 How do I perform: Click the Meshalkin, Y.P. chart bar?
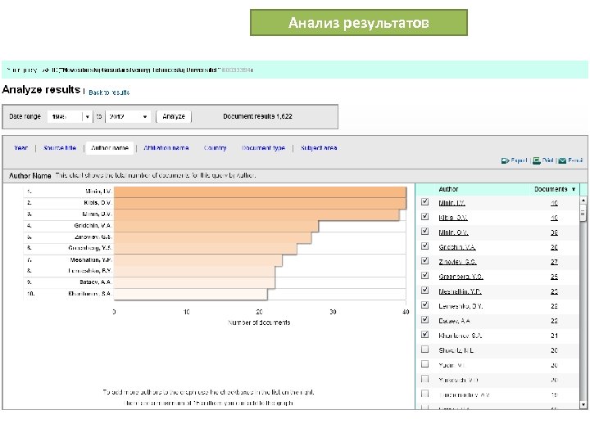(198, 260)
